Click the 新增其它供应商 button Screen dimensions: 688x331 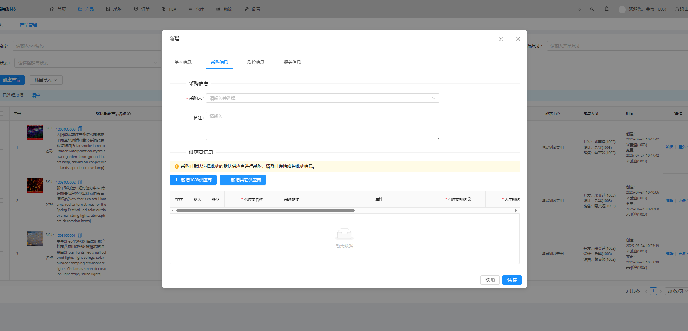point(242,180)
